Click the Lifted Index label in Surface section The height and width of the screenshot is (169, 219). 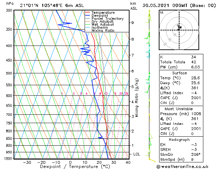coord(172,93)
